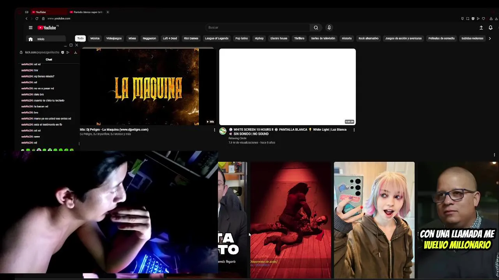Click the send arrow icon in the browser toolbar
This screenshot has width=499, height=280.
point(478,19)
